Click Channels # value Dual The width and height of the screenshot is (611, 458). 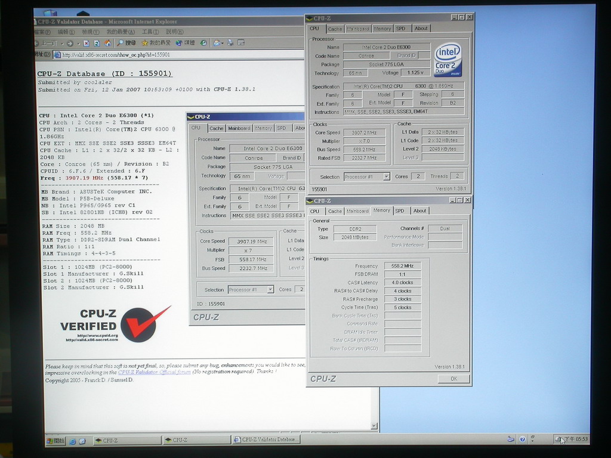coord(445,228)
